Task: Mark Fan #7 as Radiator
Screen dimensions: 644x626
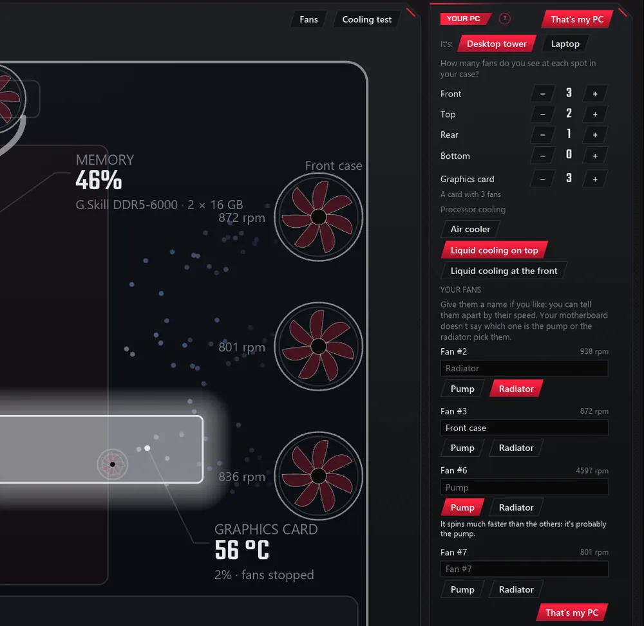Action: [x=516, y=589]
